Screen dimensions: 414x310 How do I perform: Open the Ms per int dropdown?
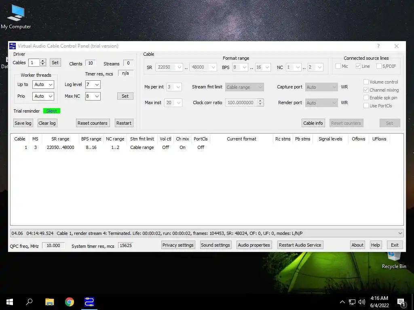tap(174, 87)
